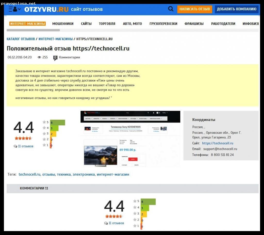Click the Sony TV site screenshot thumbnail
Screen dimensions: 264x235
(130, 139)
